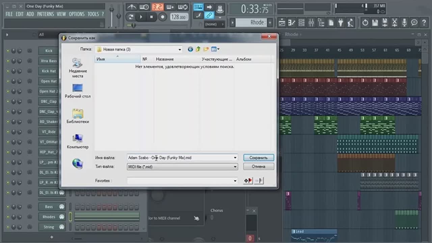Open the piano roll view icon

click(292, 23)
